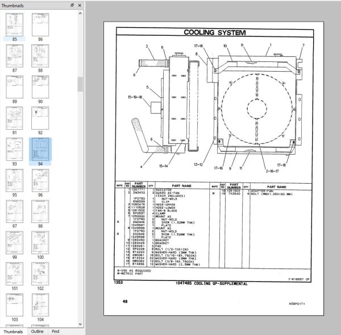Open page 91 thumbnail
The height and width of the screenshot is (335, 341).
(14, 118)
